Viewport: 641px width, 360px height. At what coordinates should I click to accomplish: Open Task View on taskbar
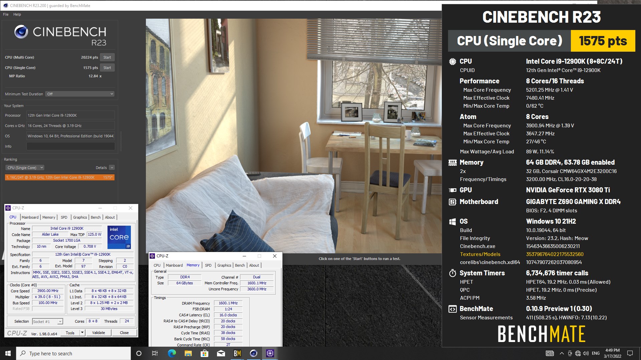click(155, 353)
